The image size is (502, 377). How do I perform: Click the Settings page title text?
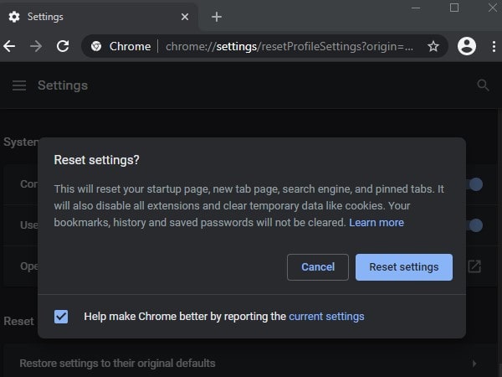(63, 85)
